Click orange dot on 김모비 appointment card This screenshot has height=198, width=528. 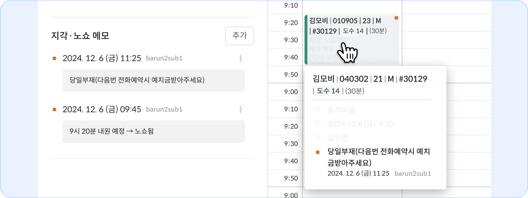[396, 18]
